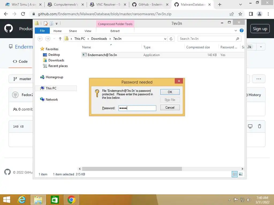Sort by Compressed size column header
Image resolution: width=274 pixels, height=205 pixels.
(201, 47)
